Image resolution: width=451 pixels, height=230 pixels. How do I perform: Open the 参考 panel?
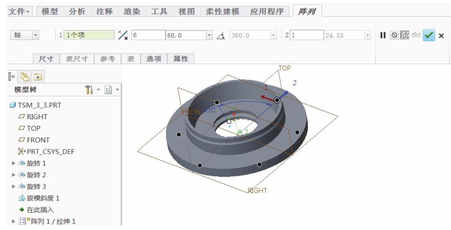pyautogui.click(x=108, y=59)
